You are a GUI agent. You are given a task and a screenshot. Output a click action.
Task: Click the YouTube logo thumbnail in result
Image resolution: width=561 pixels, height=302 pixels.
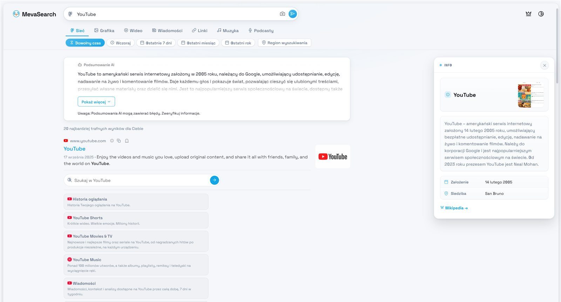click(333, 157)
